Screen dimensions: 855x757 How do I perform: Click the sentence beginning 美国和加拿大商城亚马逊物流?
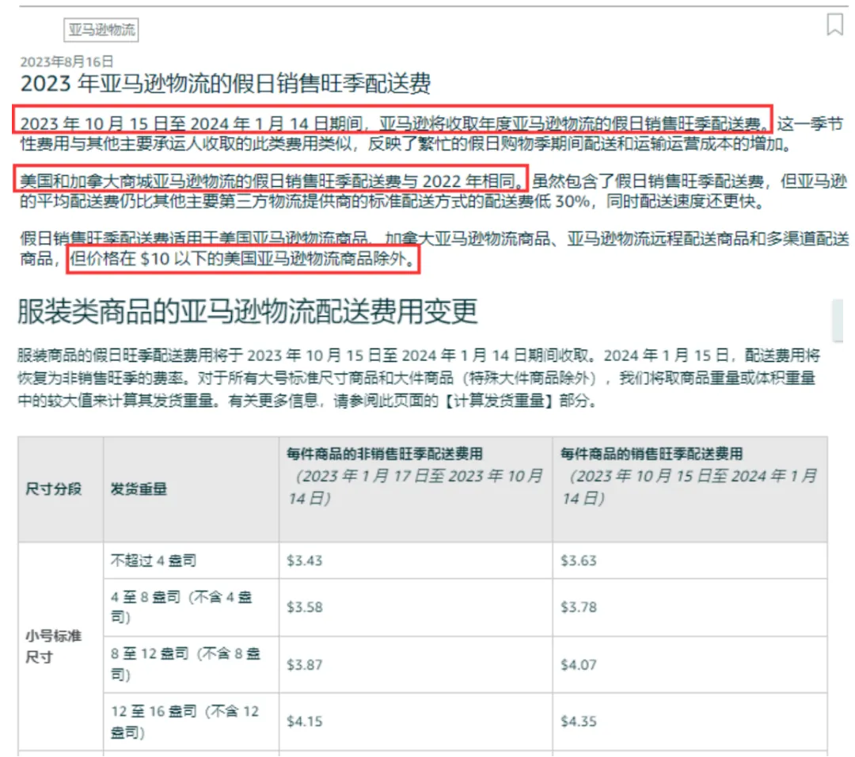[272, 180]
